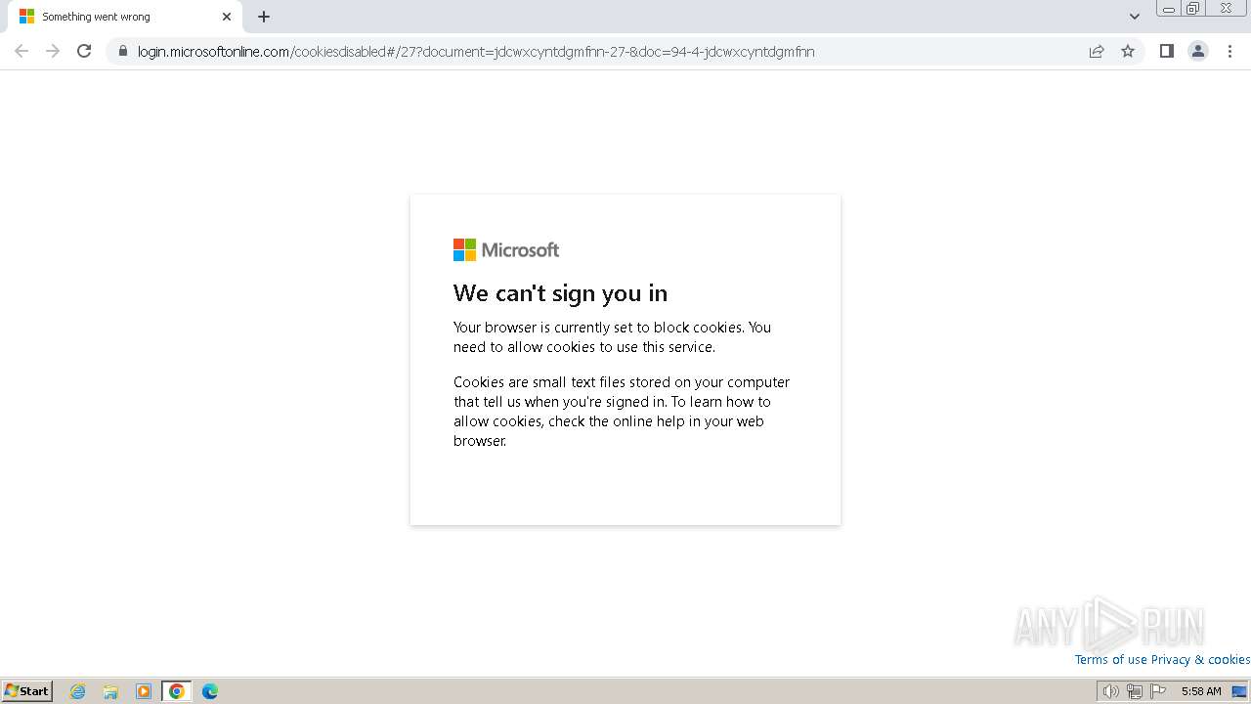This screenshot has height=704, width=1251.
Task: Open File Explorer from taskbar
Action: pyautogui.click(x=110, y=691)
